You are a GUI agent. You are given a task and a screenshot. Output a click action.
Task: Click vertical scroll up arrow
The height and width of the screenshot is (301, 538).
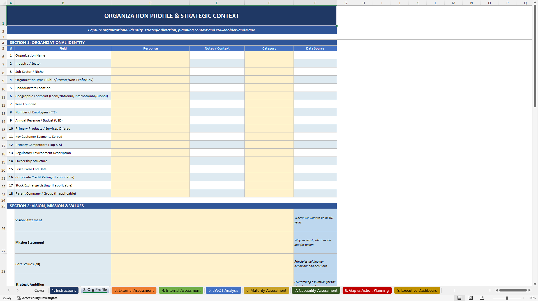[535, 2]
